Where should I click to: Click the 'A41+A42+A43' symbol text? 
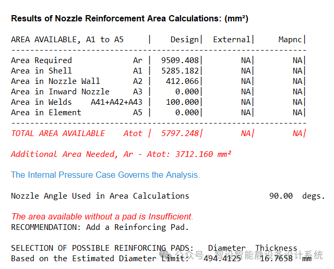pyautogui.click(x=116, y=102)
